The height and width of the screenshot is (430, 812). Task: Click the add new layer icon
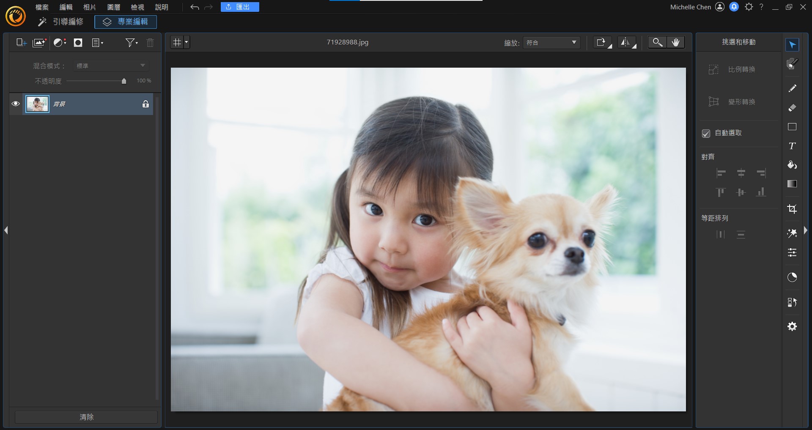click(21, 42)
